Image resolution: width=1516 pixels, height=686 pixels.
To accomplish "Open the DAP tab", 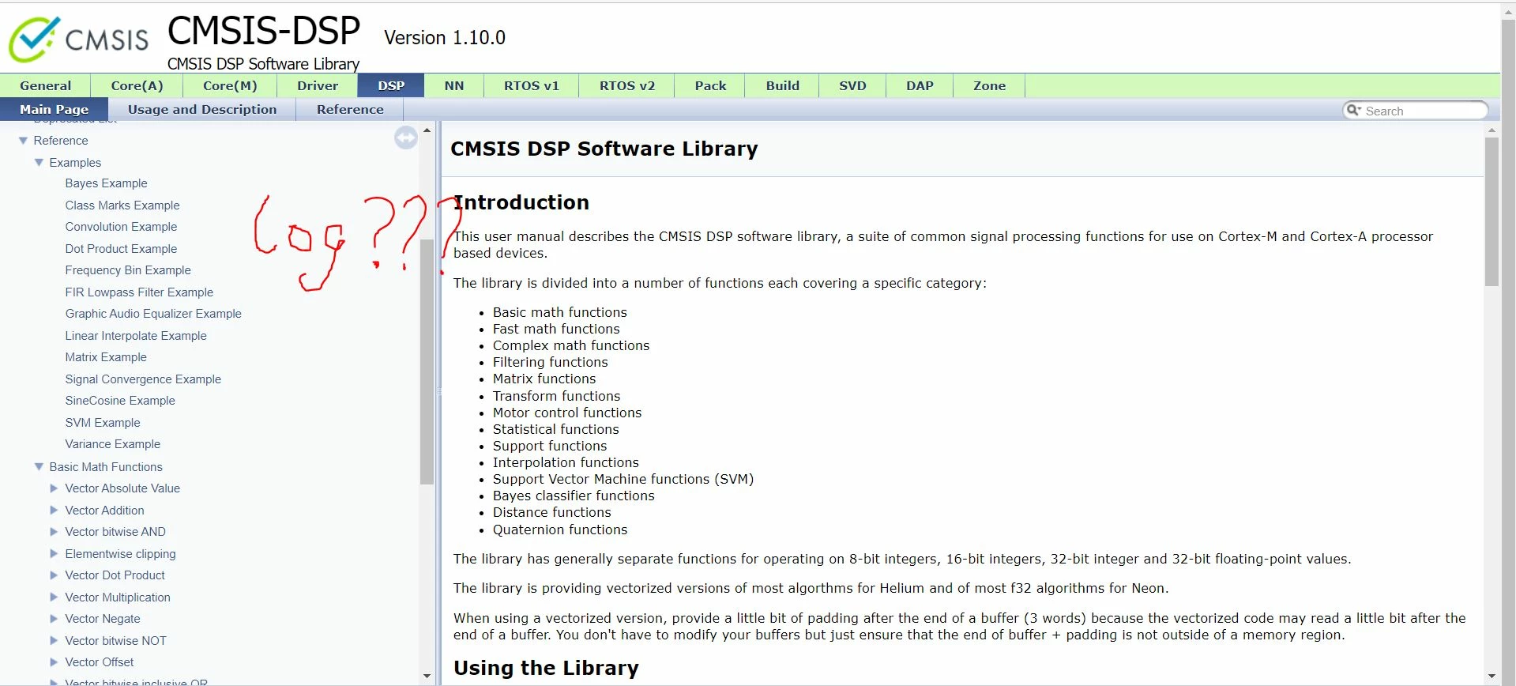I will (x=920, y=85).
